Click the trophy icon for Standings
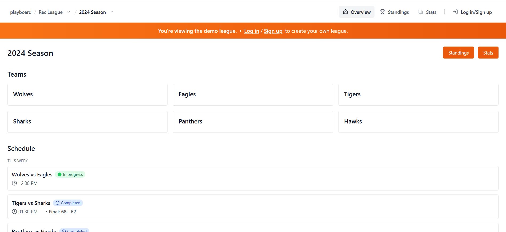This screenshot has height=232, width=506. 383,12
